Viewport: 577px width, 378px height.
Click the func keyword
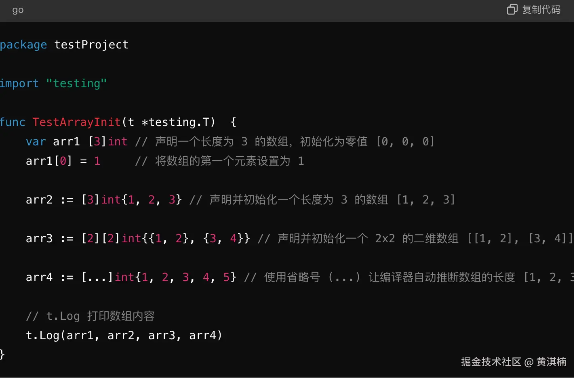pos(13,122)
